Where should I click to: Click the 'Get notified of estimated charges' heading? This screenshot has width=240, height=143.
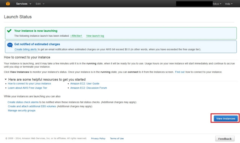pos(37,44)
